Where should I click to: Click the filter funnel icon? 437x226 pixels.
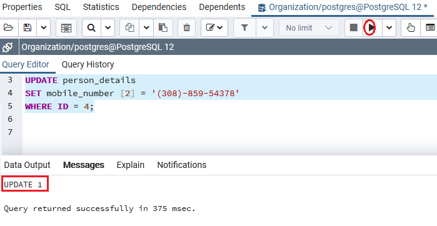click(x=244, y=27)
